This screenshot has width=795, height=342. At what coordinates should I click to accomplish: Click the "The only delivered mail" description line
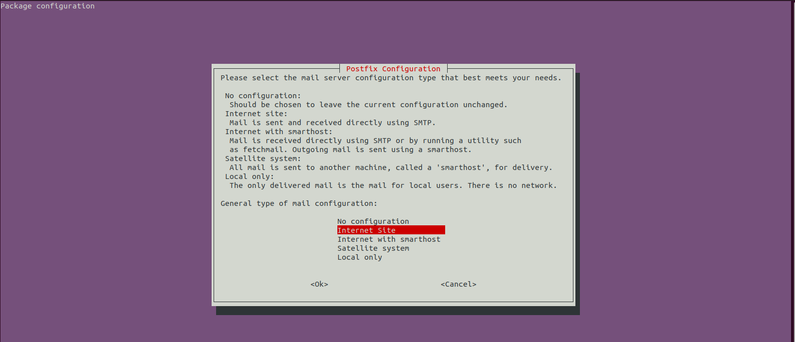click(393, 185)
